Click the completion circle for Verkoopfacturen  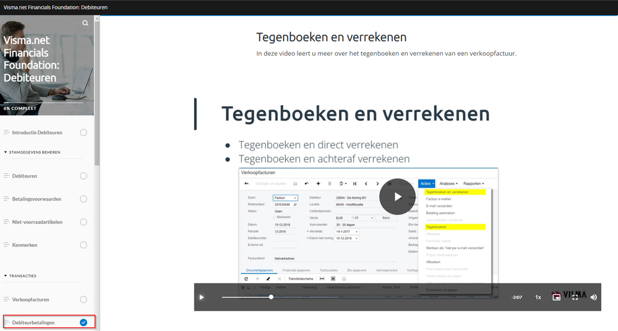click(84, 299)
